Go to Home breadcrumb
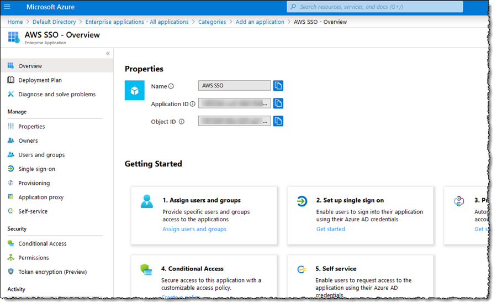The width and height of the screenshot is (497, 307). 15,22
